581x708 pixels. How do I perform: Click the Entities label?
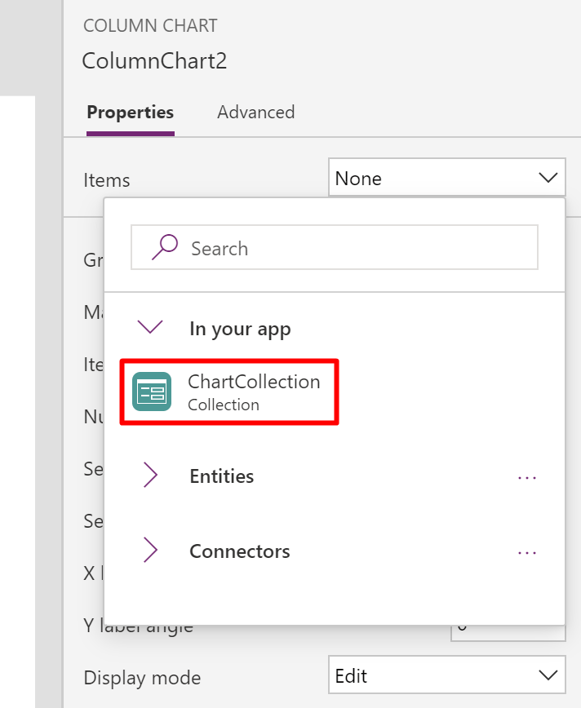coord(221,476)
